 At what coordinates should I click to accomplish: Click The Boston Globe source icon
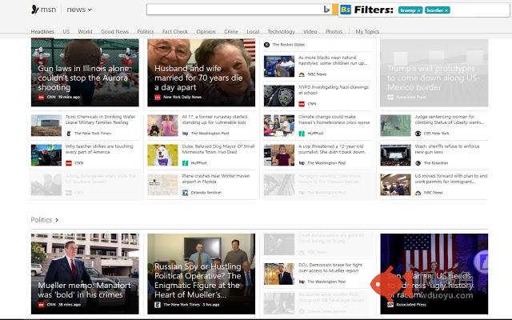tap(266, 45)
